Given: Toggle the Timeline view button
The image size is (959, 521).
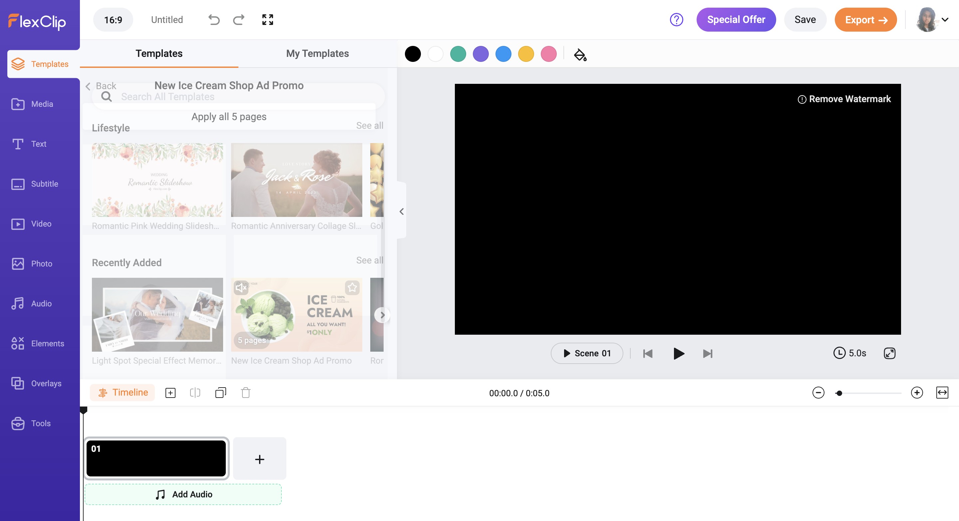Looking at the screenshot, I should click(123, 393).
